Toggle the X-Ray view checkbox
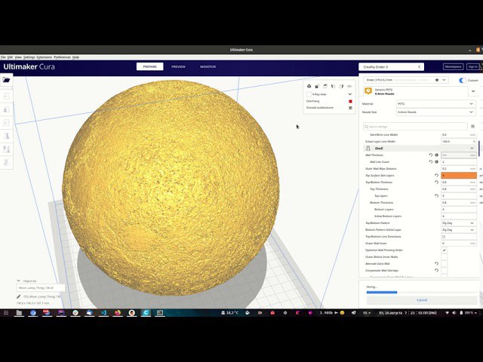This screenshot has height=362, width=483. pos(309,94)
